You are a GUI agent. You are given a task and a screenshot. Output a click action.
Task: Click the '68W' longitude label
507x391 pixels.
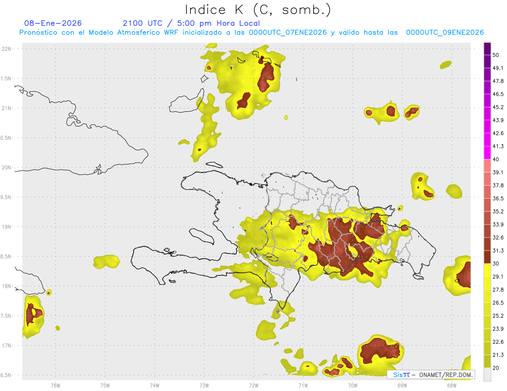point(452,385)
